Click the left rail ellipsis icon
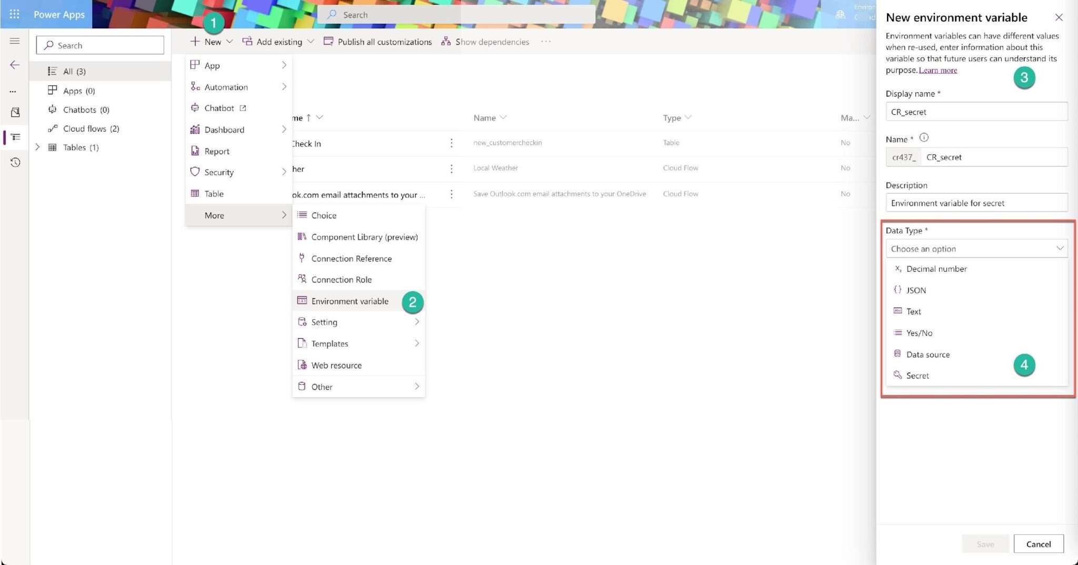 [13, 91]
